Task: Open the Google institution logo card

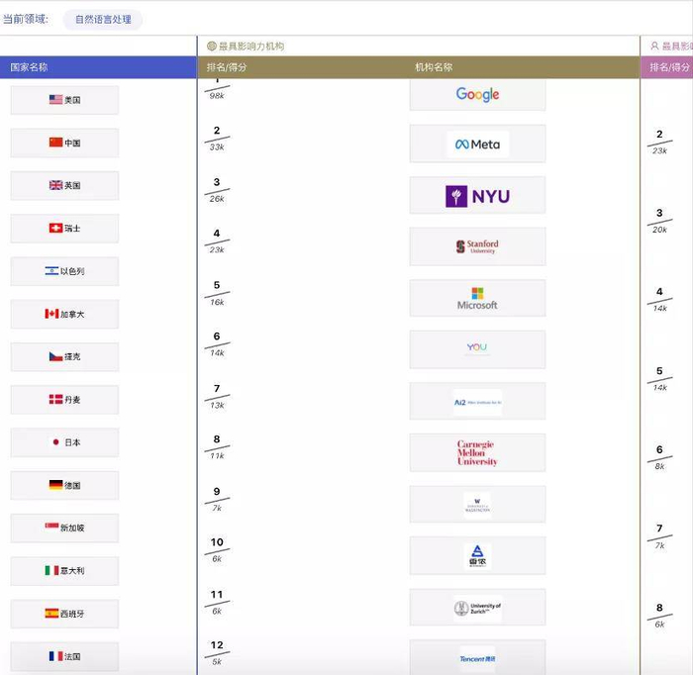Action: click(477, 95)
